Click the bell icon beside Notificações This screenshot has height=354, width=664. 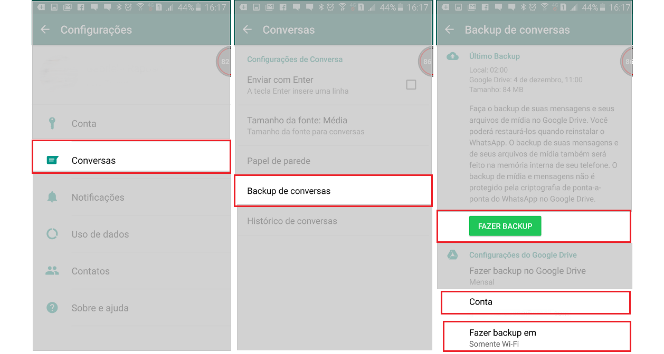pos(52,198)
